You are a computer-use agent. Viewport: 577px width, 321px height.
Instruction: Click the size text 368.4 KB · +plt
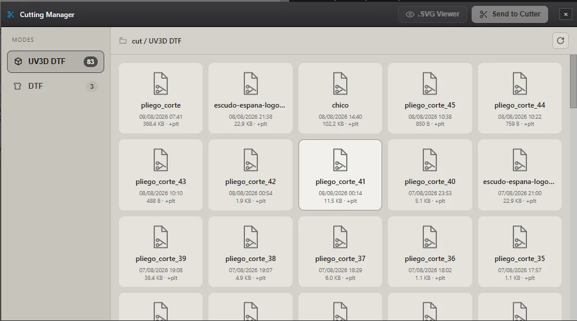161,124
